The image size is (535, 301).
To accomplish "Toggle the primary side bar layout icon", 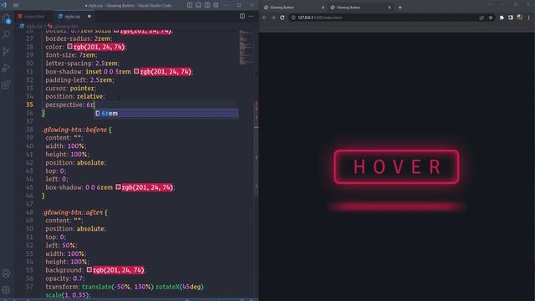I will [x=190, y=5].
